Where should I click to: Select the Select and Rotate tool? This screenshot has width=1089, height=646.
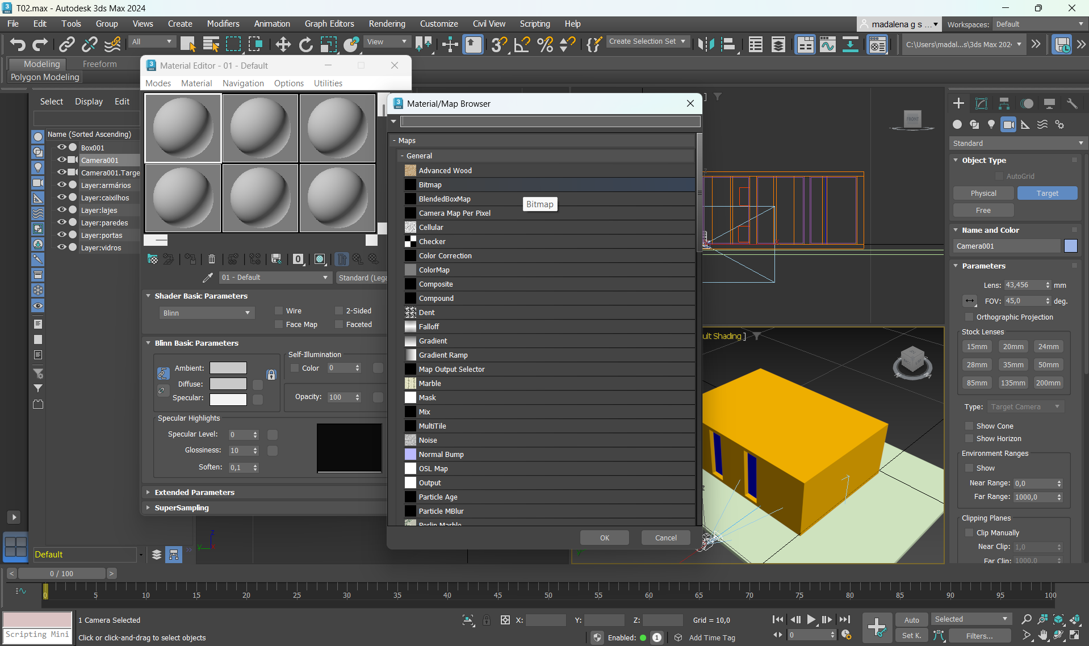point(305,44)
